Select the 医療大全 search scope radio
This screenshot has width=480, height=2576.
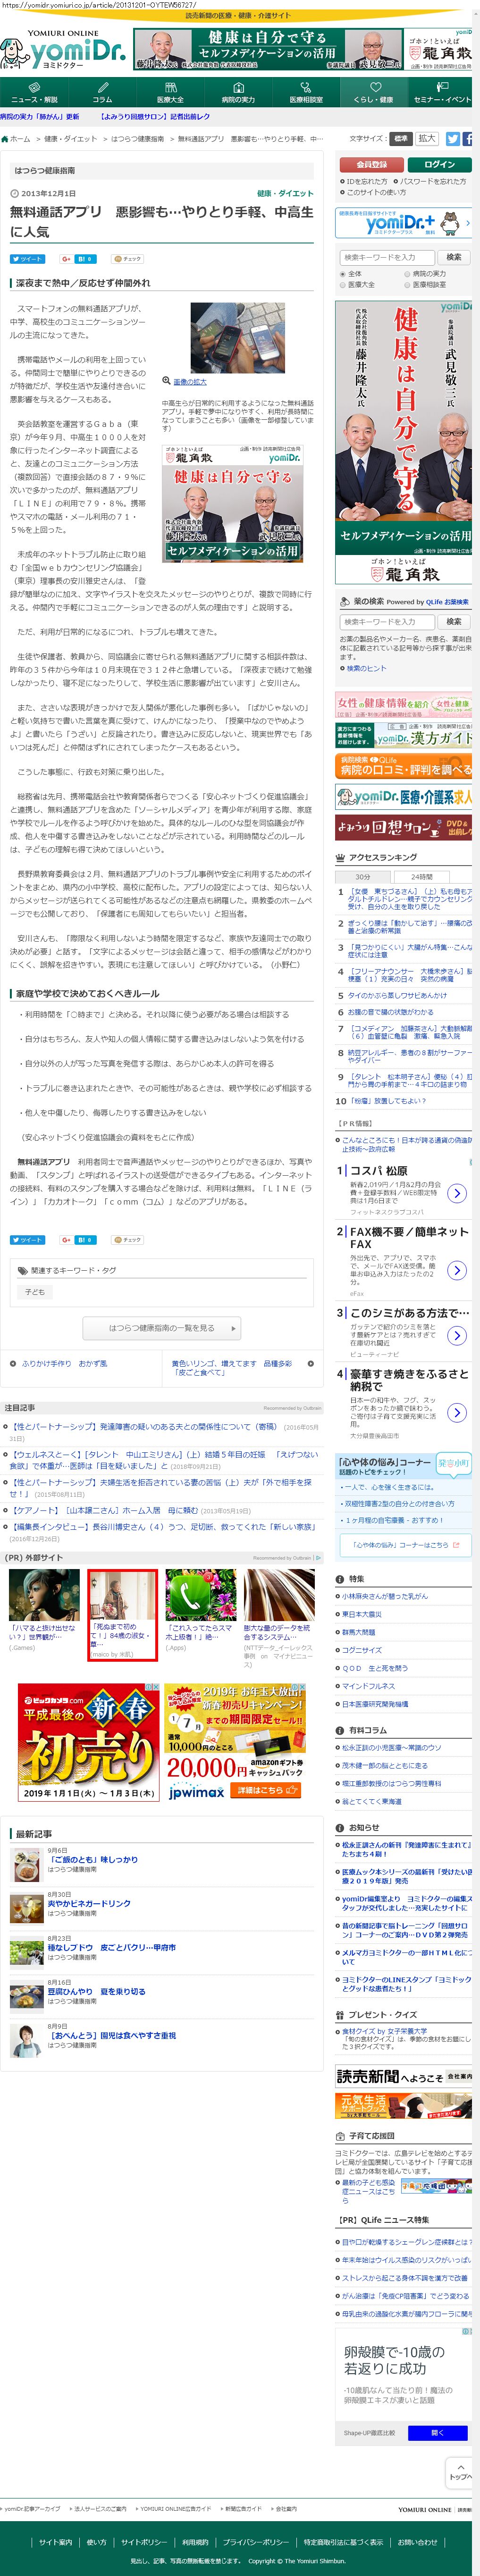(342, 285)
